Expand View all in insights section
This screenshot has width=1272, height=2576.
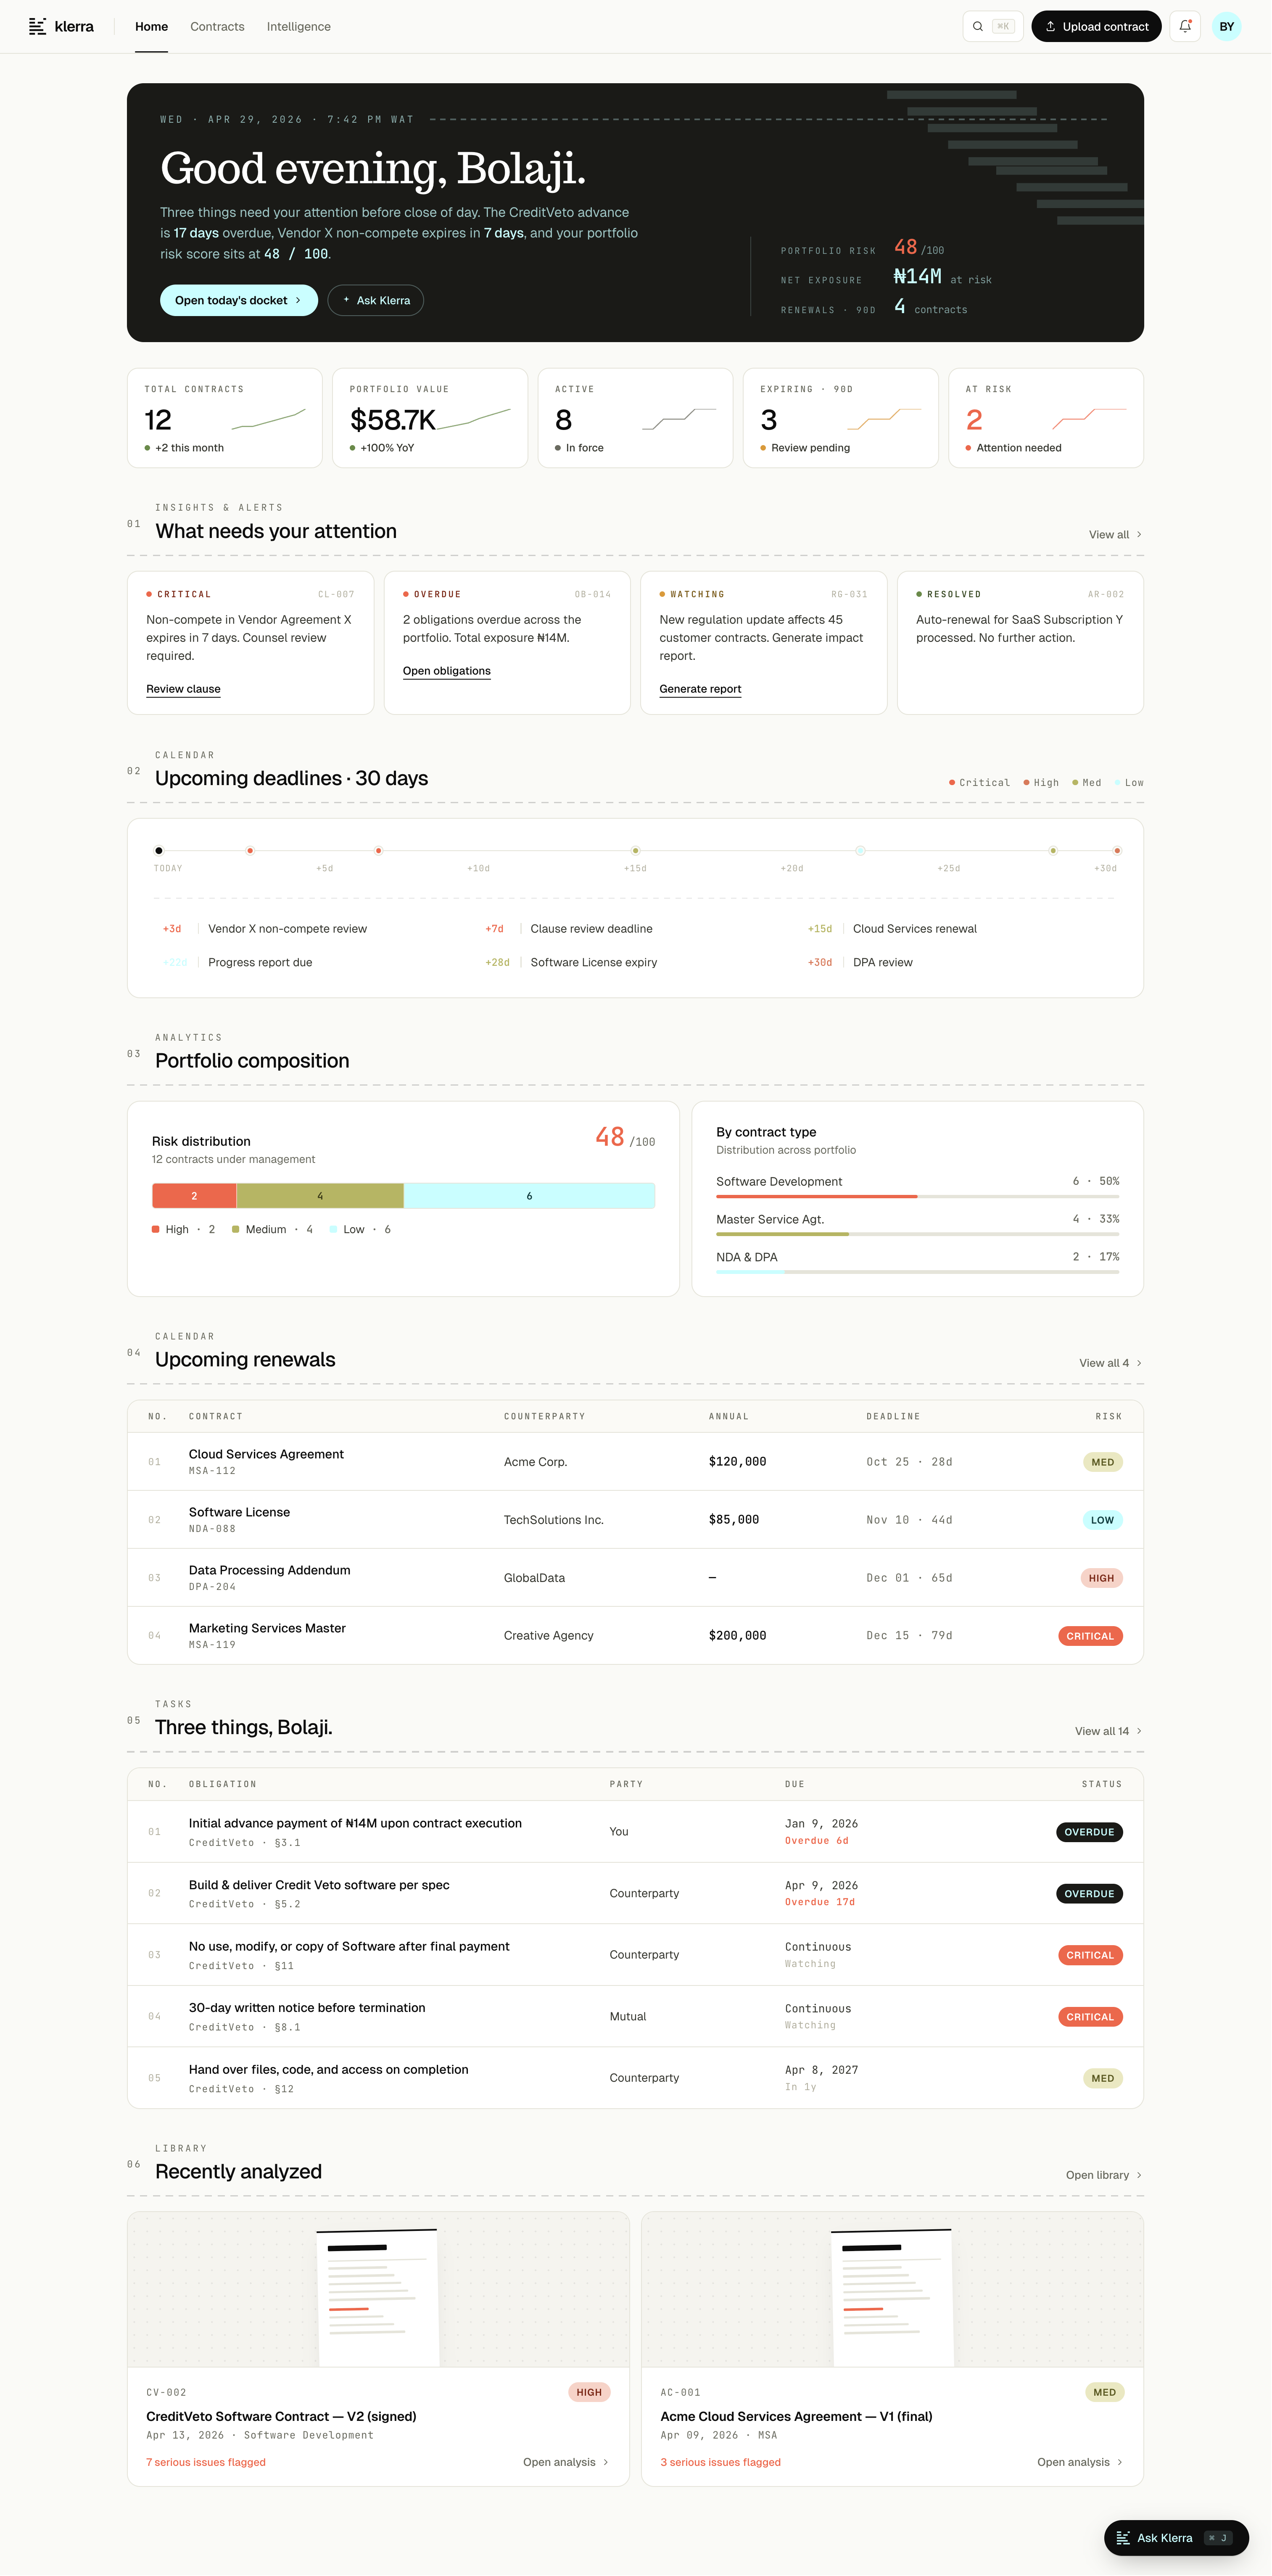click(1115, 535)
